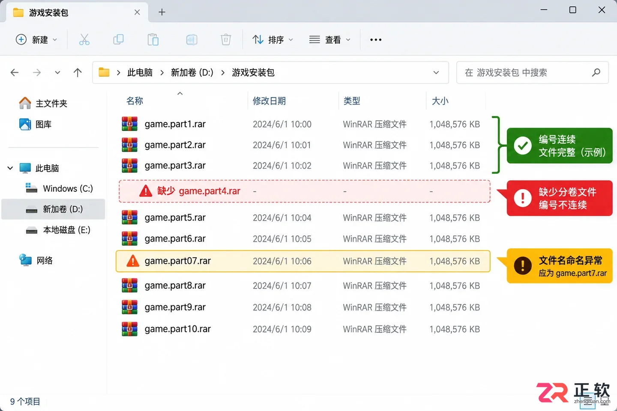Sort by the 名称 column header

[x=135, y=101]
